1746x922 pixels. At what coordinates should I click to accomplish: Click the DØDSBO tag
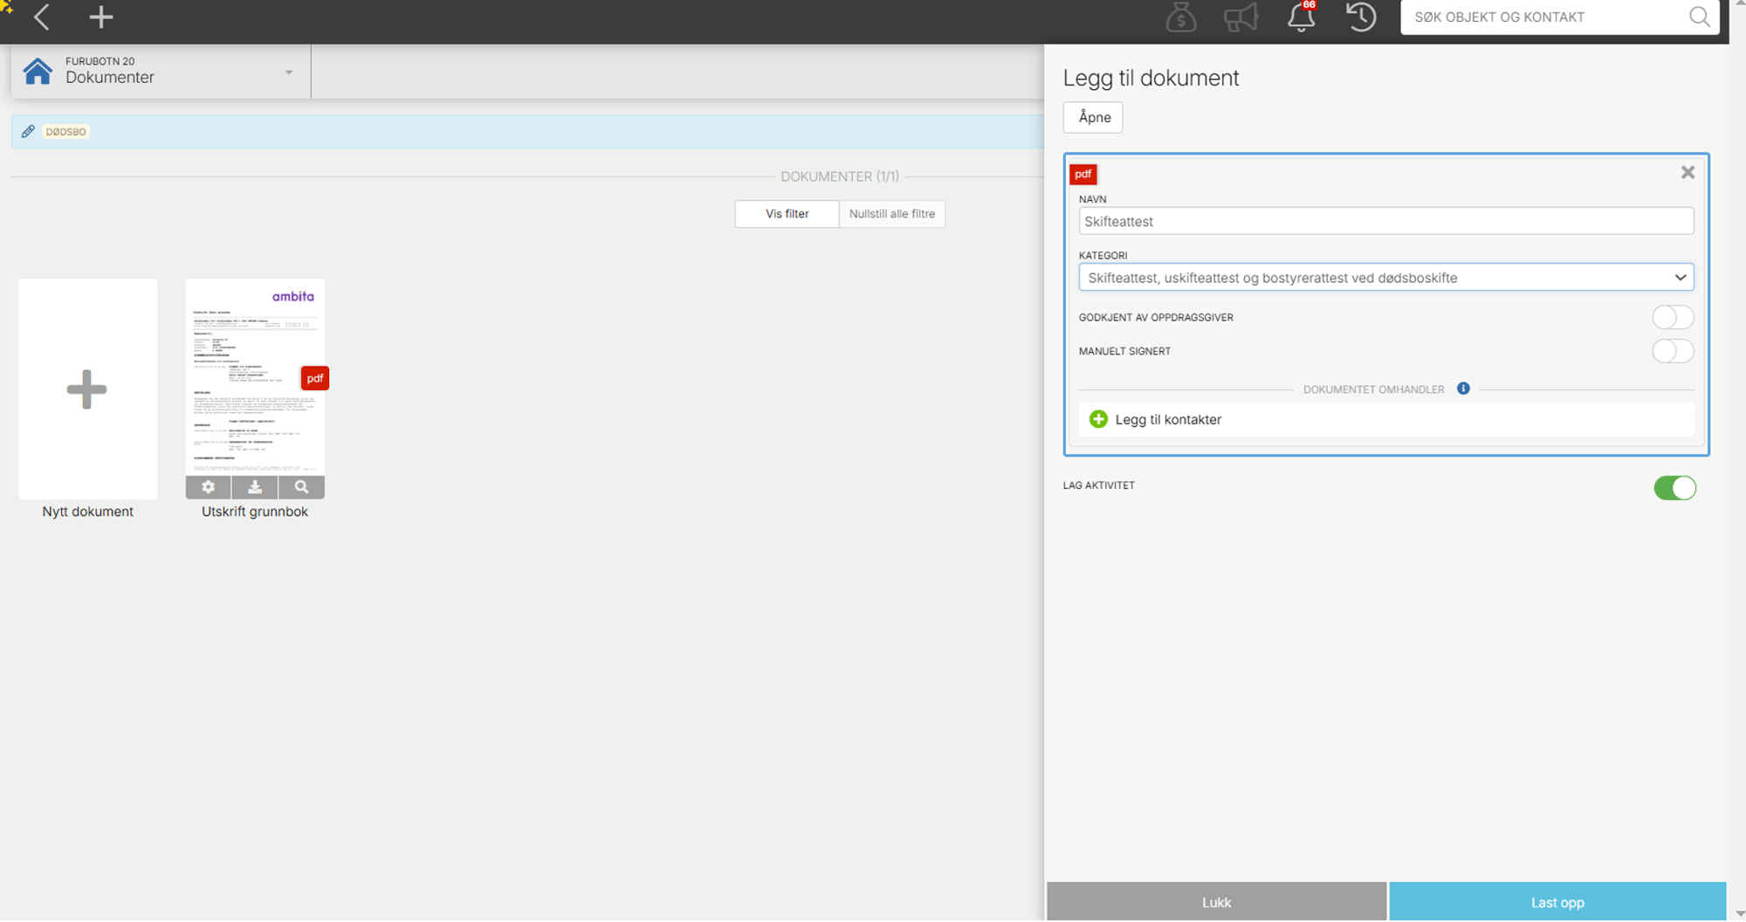(x=66, y=132)
